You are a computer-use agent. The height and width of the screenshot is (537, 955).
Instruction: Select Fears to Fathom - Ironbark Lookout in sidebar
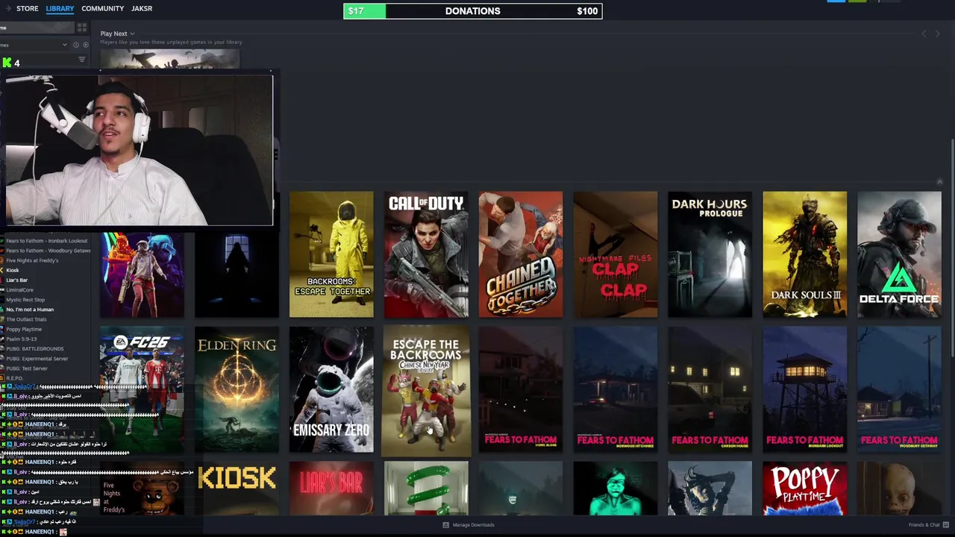46,241
